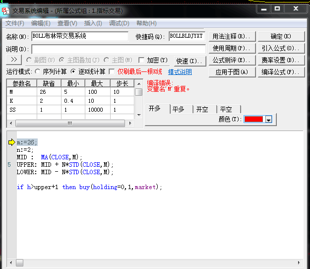The width and height of the screenshot is (310, 269).
Task: Click the yellow arrow marker beside m:=26
Action: (x=12, y=142)
